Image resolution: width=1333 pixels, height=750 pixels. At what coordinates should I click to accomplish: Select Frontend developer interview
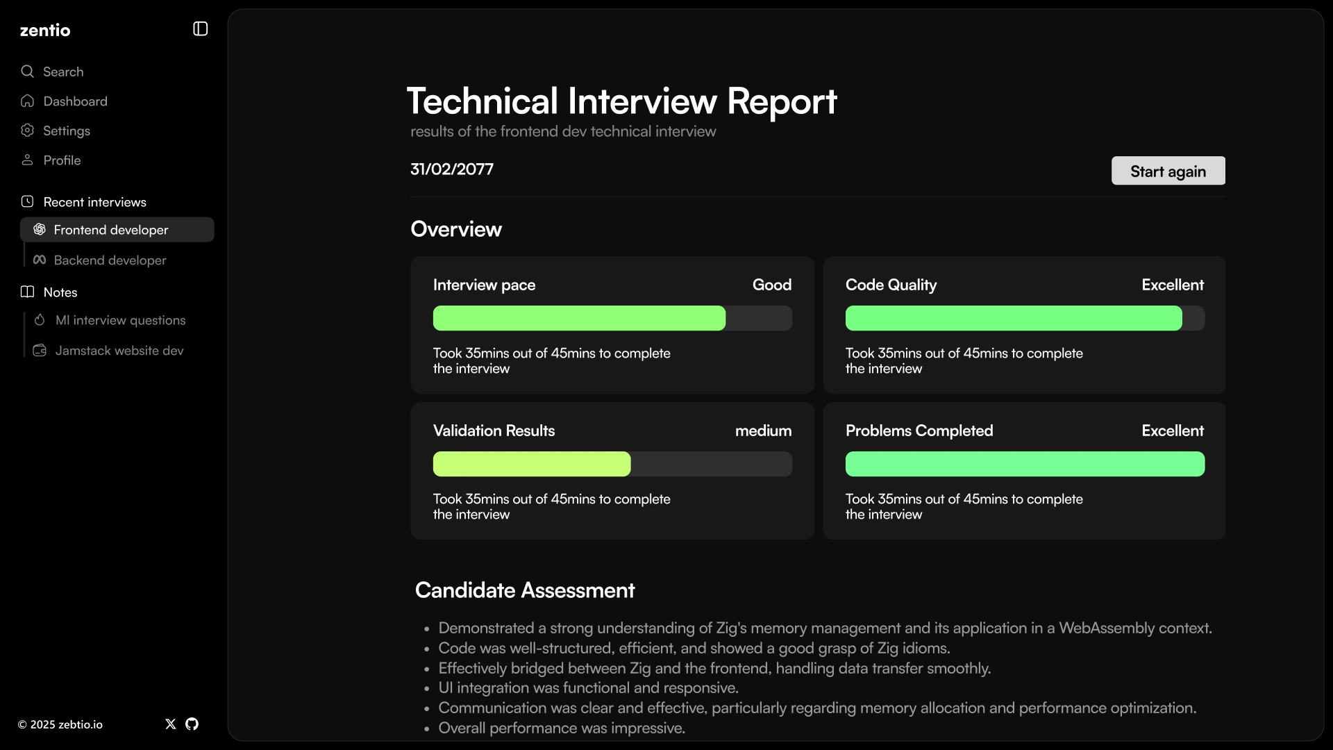click(x=111, y=230)
